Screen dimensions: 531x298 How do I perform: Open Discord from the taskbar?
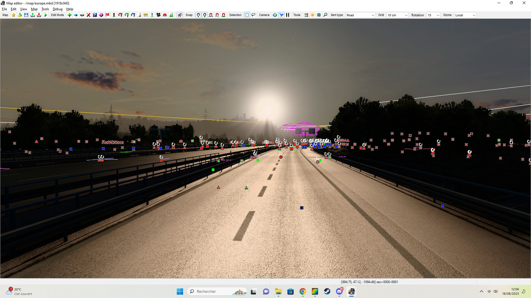(x=339, y=291)
